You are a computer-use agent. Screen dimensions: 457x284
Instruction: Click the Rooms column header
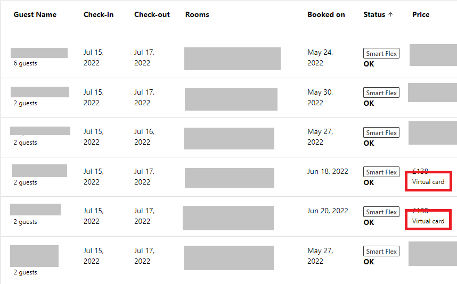[x=197, y=14]
